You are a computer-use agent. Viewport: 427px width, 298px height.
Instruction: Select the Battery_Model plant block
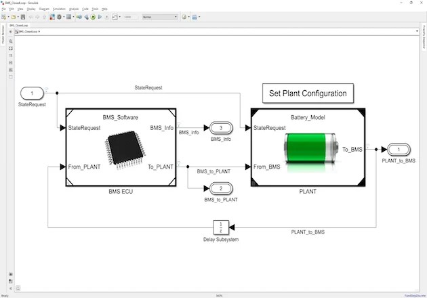308,148
